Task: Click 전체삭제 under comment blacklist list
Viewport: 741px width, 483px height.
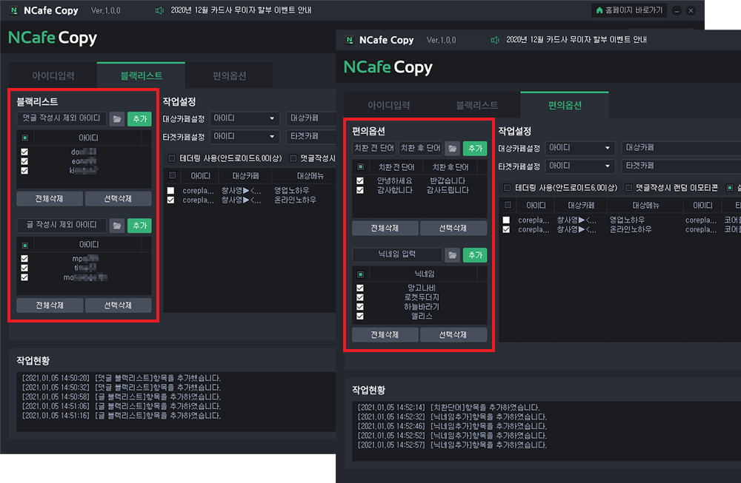Action: click(50, 198)
